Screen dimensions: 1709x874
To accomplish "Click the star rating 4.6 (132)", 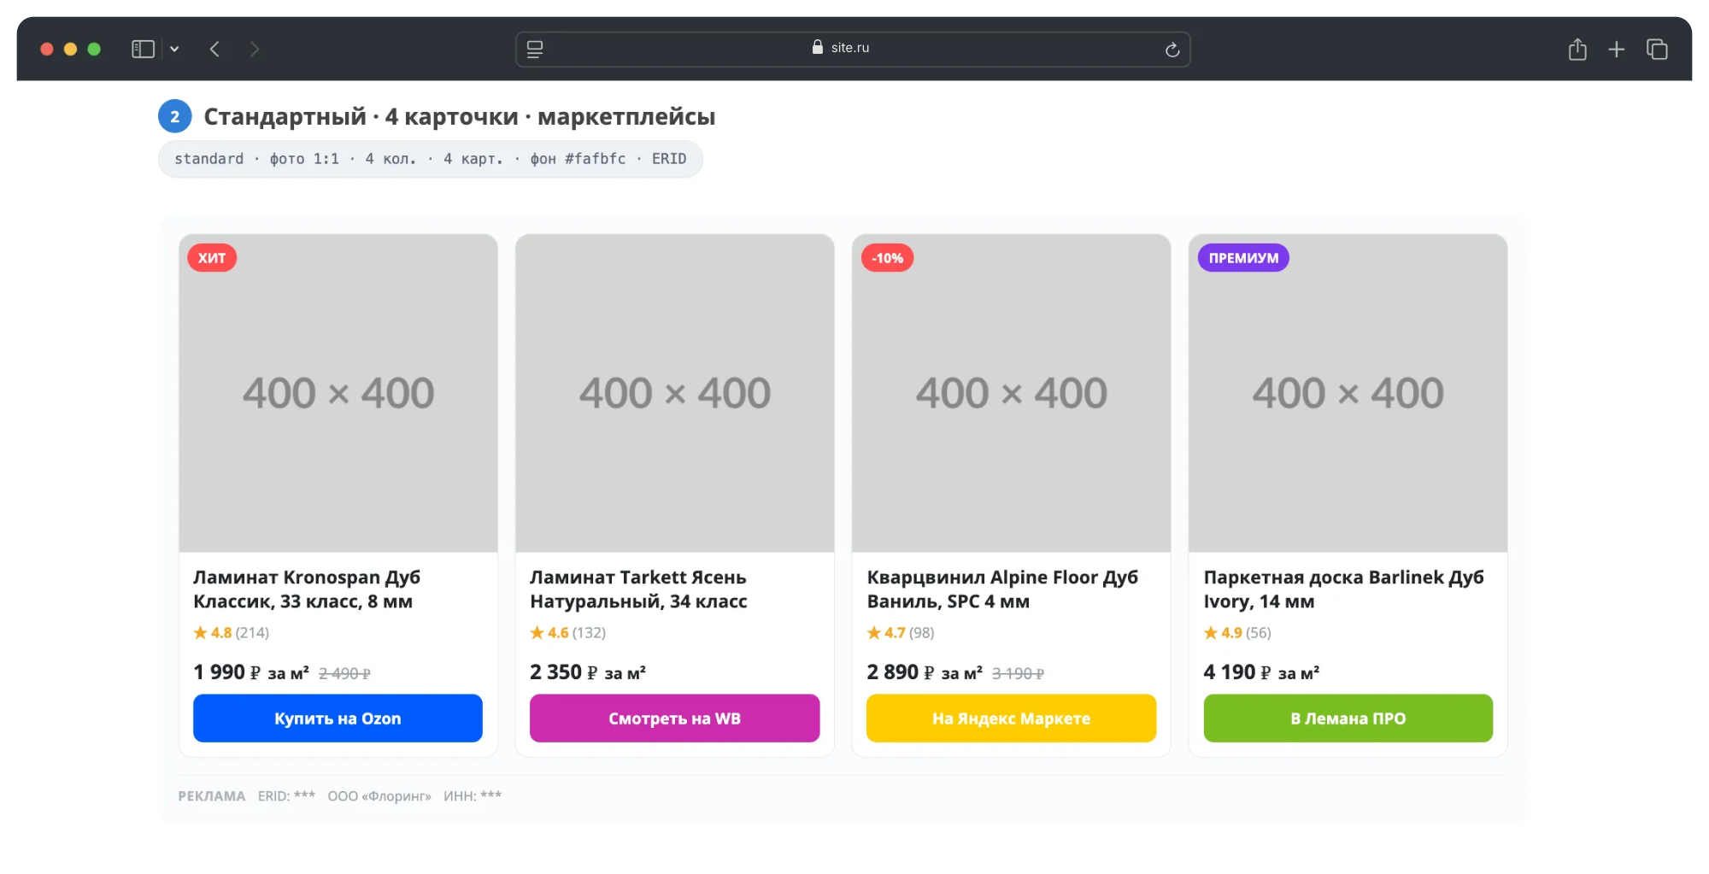I will (x=568, y=633).
